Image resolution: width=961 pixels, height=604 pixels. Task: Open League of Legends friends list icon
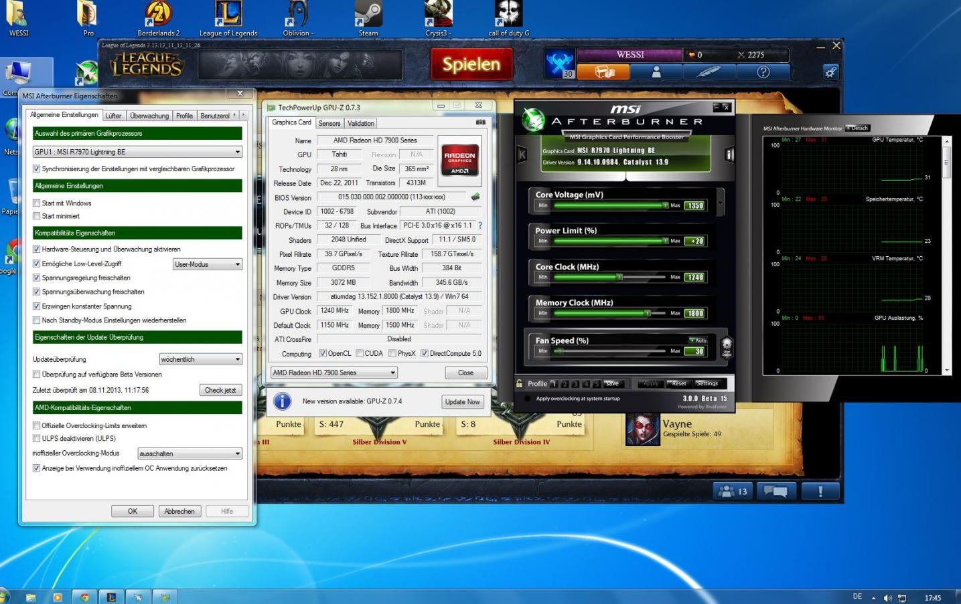[x=733, y=491]
